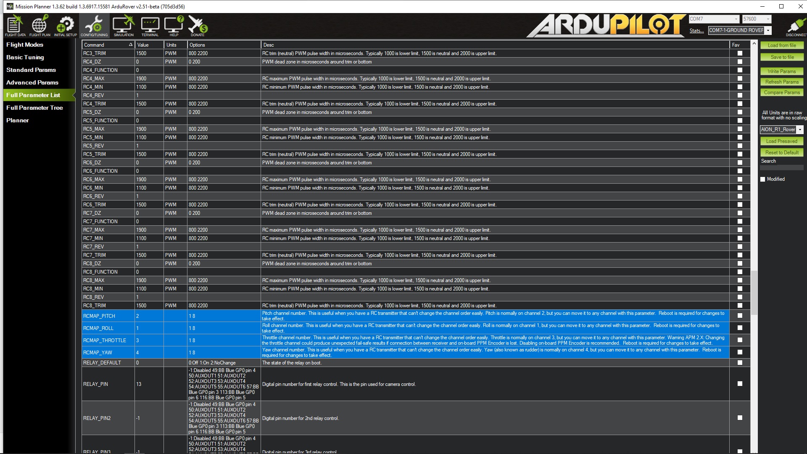Viewport: 807px width, 454px height.
Task: Click the parameter Search input field
Action: point(781,168)
